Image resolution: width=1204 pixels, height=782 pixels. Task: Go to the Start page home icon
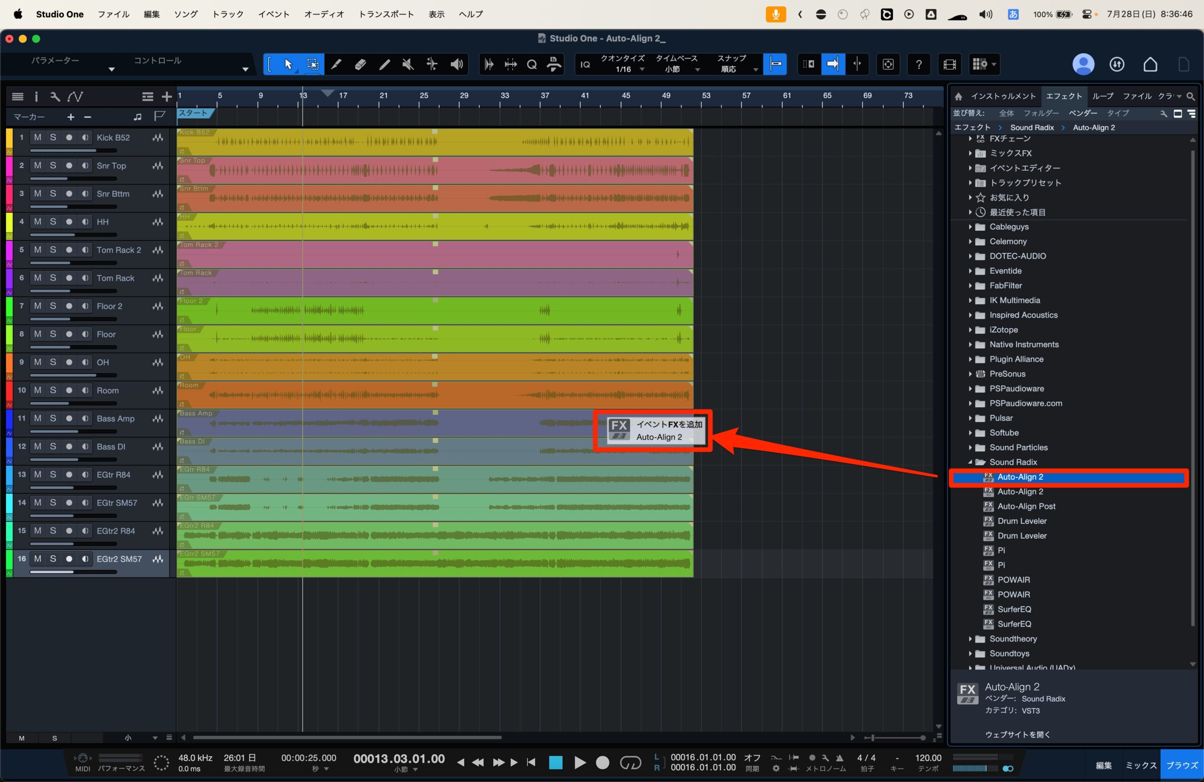[1150, 64]
